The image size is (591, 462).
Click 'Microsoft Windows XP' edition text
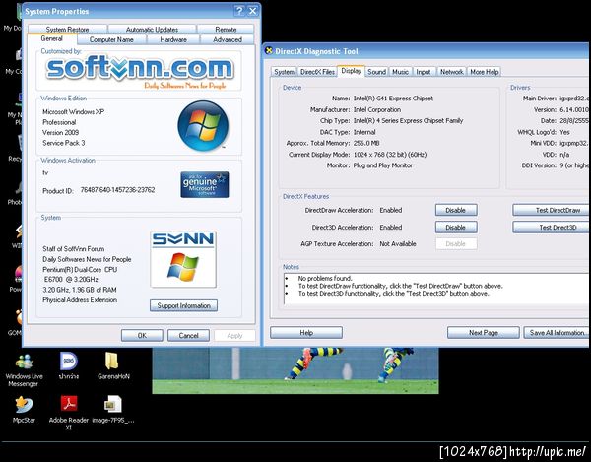(74, 112)
